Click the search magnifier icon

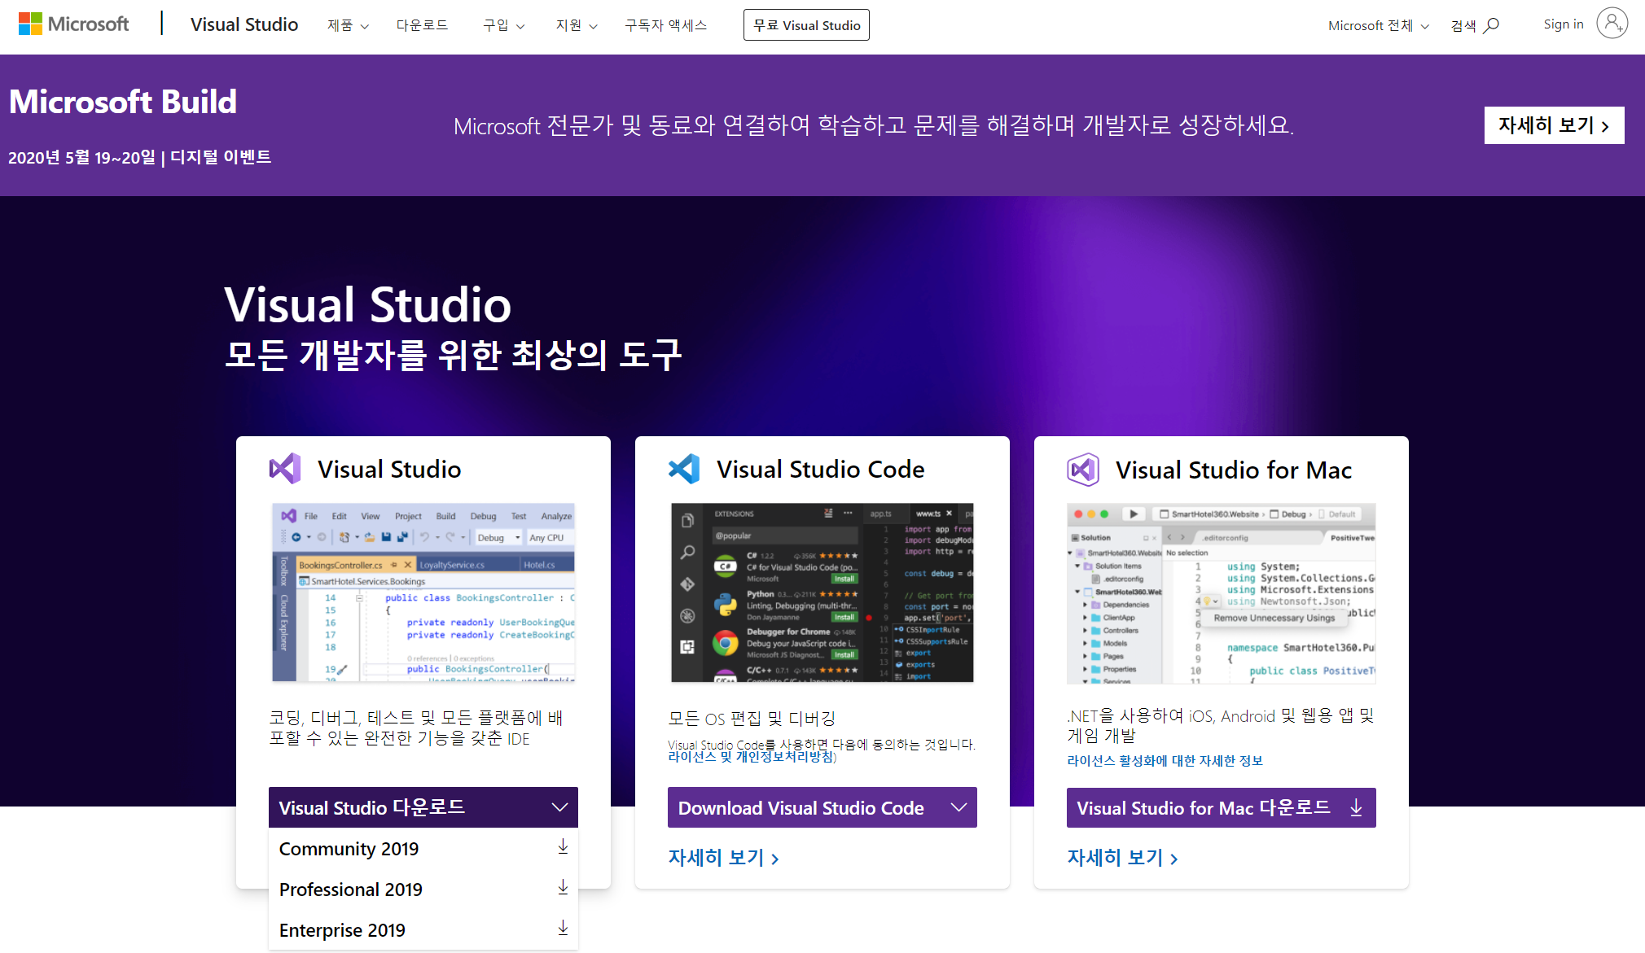click(1491, 26)
